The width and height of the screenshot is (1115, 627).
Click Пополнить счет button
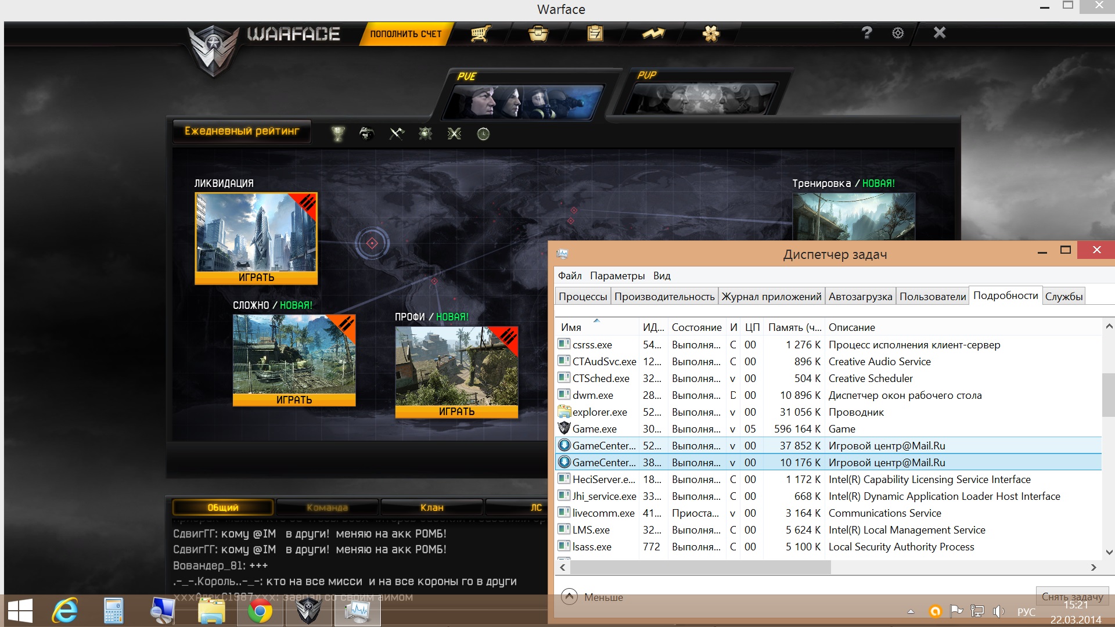(x=406, y=34)
